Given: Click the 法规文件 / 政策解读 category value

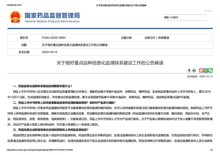Looking at the screenshot, I should tap(156, 38).
